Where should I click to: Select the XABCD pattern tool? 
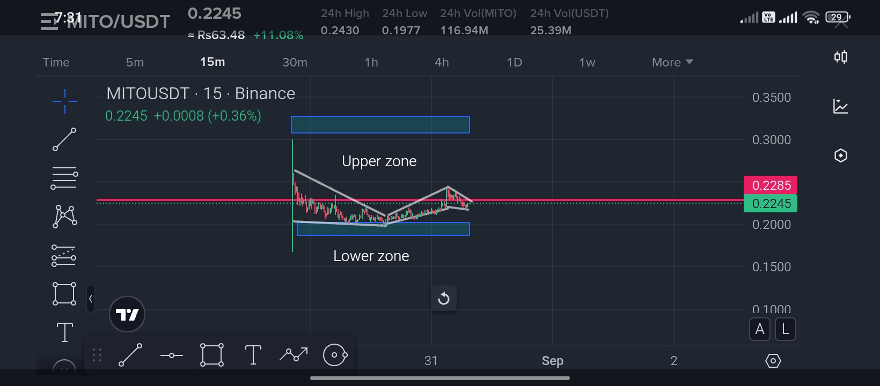coord(64,217)
